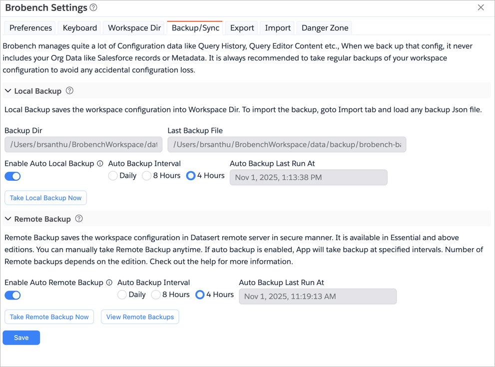
Task: Click the Backup Dir path field
Action: click(x=83, y=145)
